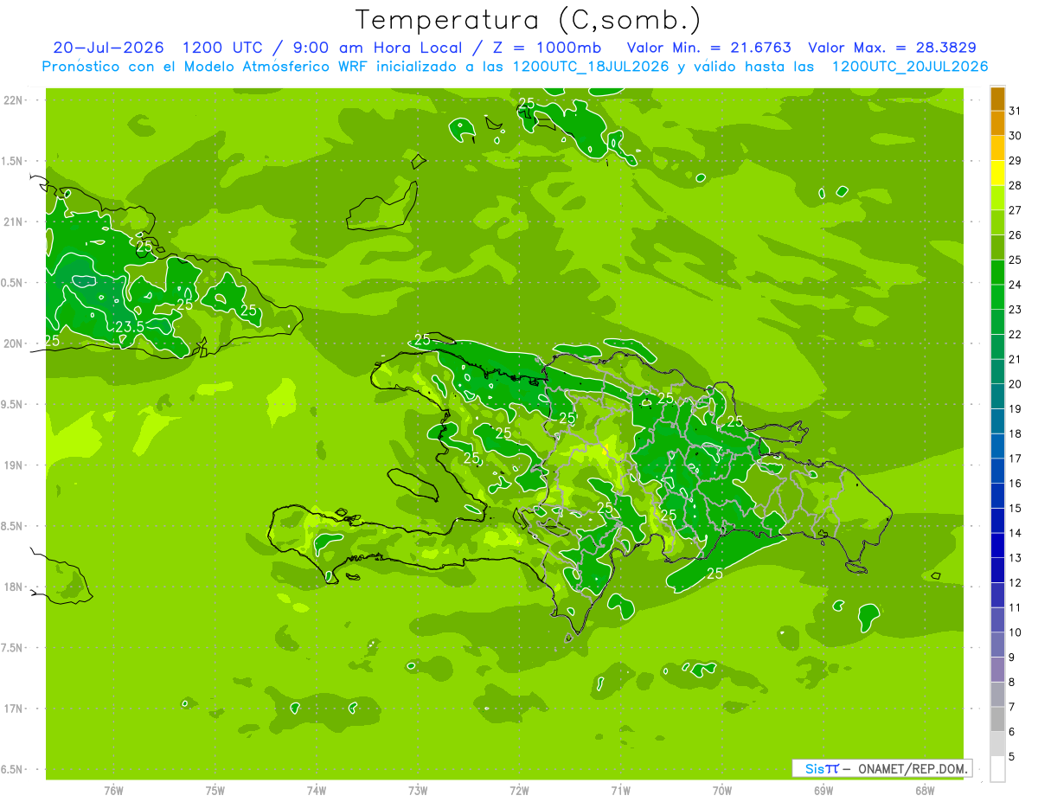Pick the teal legend swatch between 19 and 20

coord(997,396)
